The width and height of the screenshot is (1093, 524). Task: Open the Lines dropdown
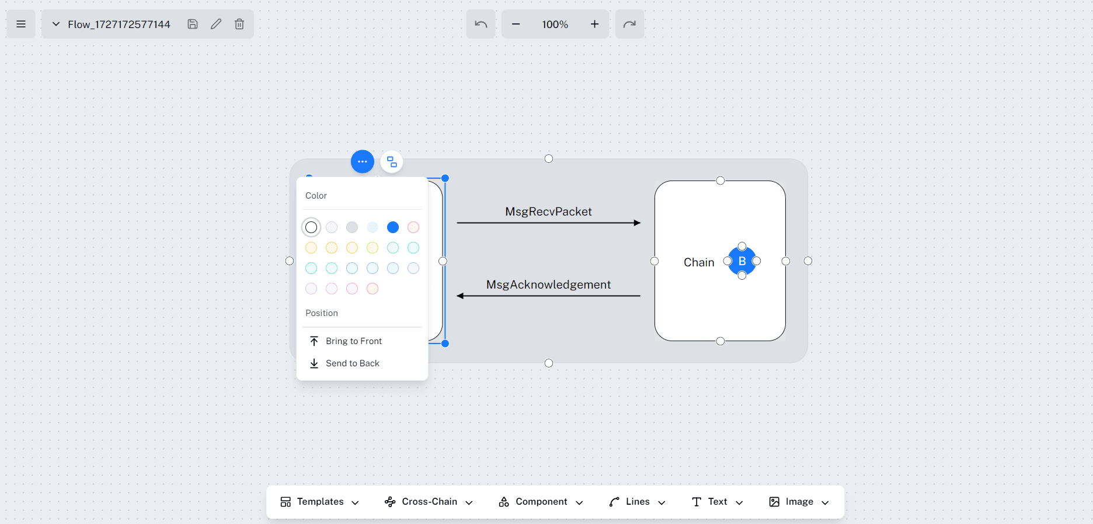[638, 502]
